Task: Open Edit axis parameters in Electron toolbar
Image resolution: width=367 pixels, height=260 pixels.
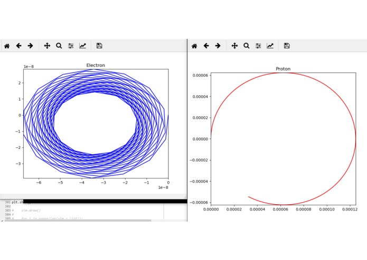Action: click(82, 46)
